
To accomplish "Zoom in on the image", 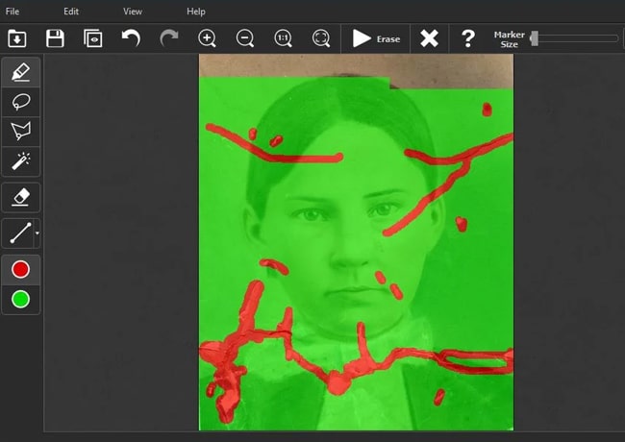I will pos(207,38).
